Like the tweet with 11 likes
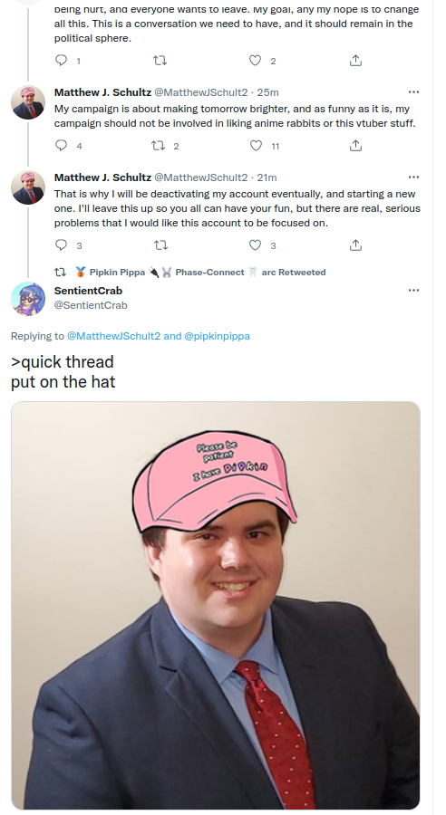Image resolution: width=446 pixels, height=815 pixels. click(x=256, y=146)
